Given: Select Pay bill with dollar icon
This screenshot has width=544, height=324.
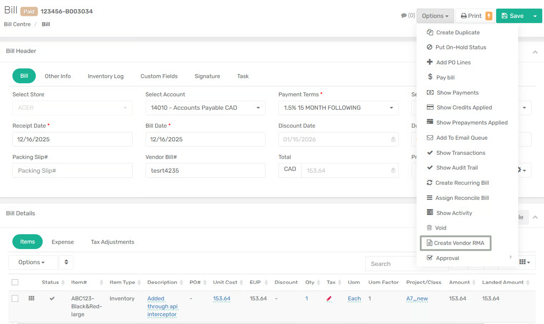Looking at the screenshot, I should (x=445, y=77).
